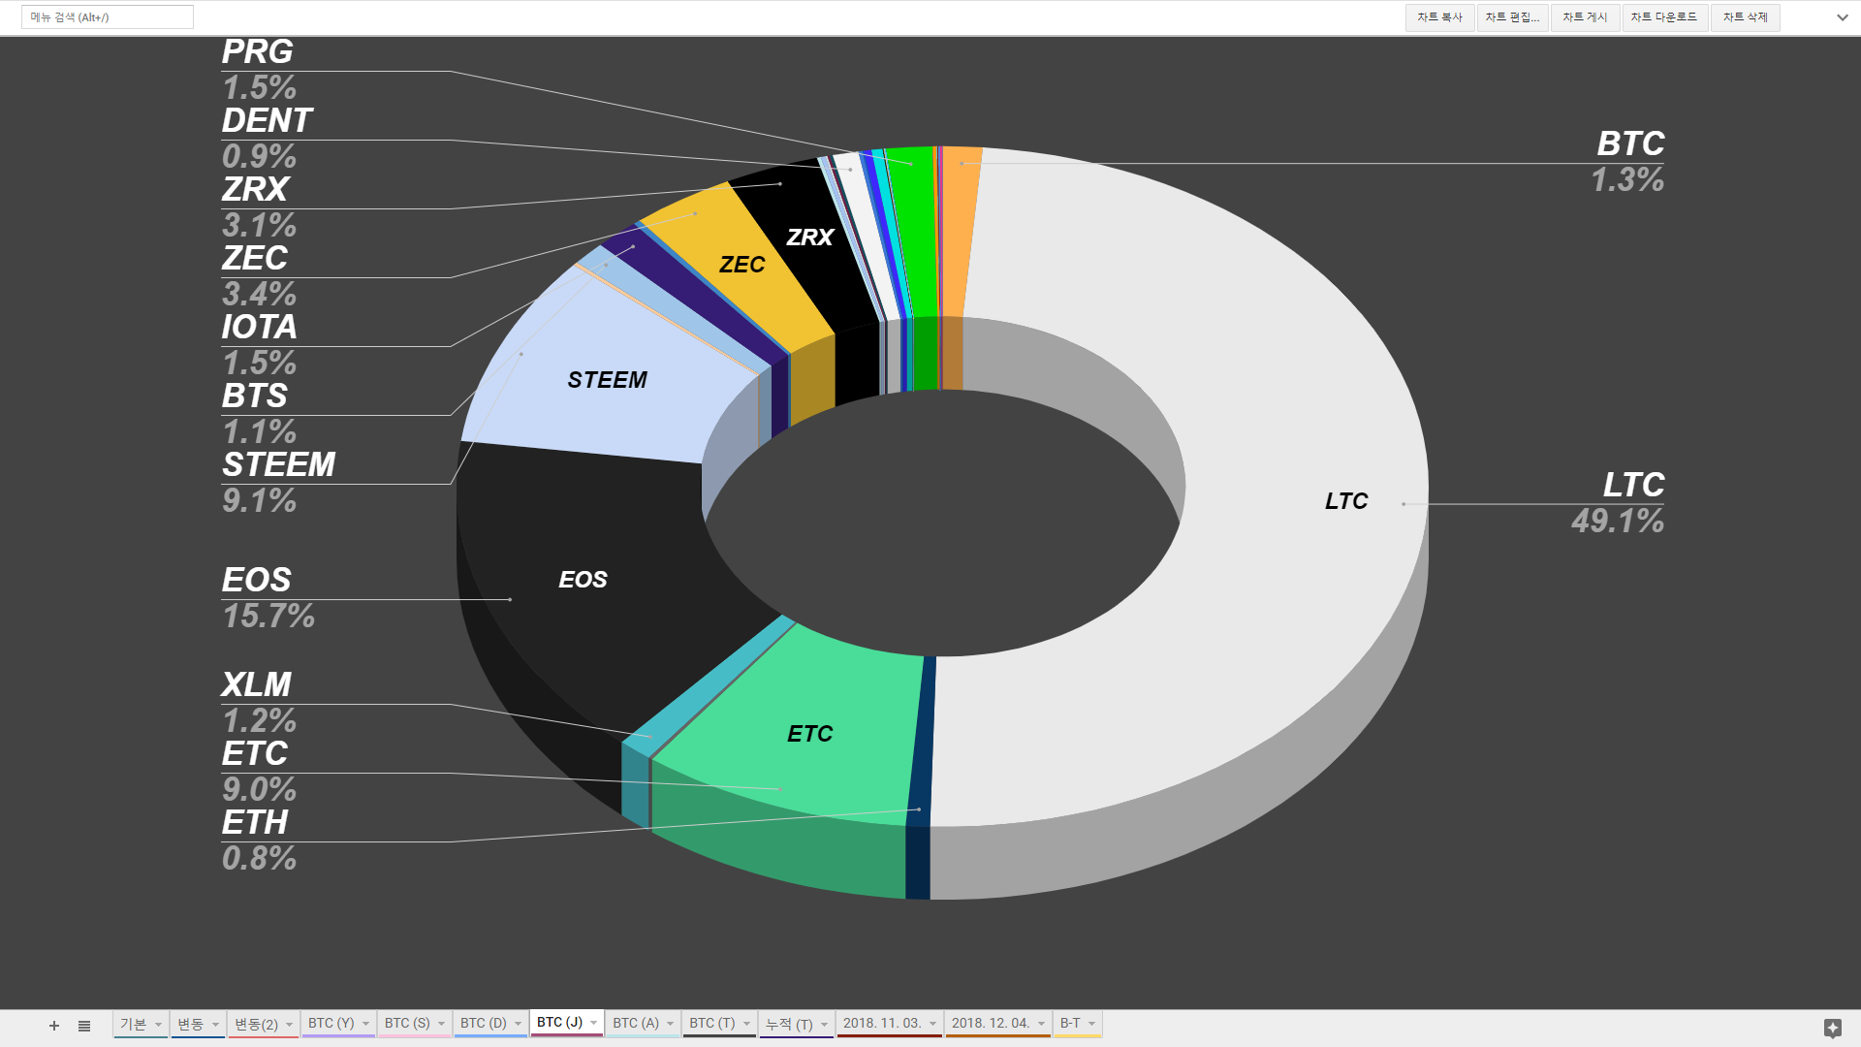Delete the chart using 차트 삭제 button

coord(1745,16)
